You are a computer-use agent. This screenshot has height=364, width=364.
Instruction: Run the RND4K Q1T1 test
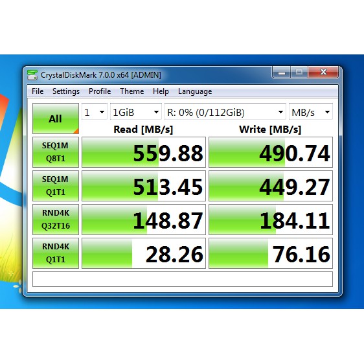[x=56, y=253]
